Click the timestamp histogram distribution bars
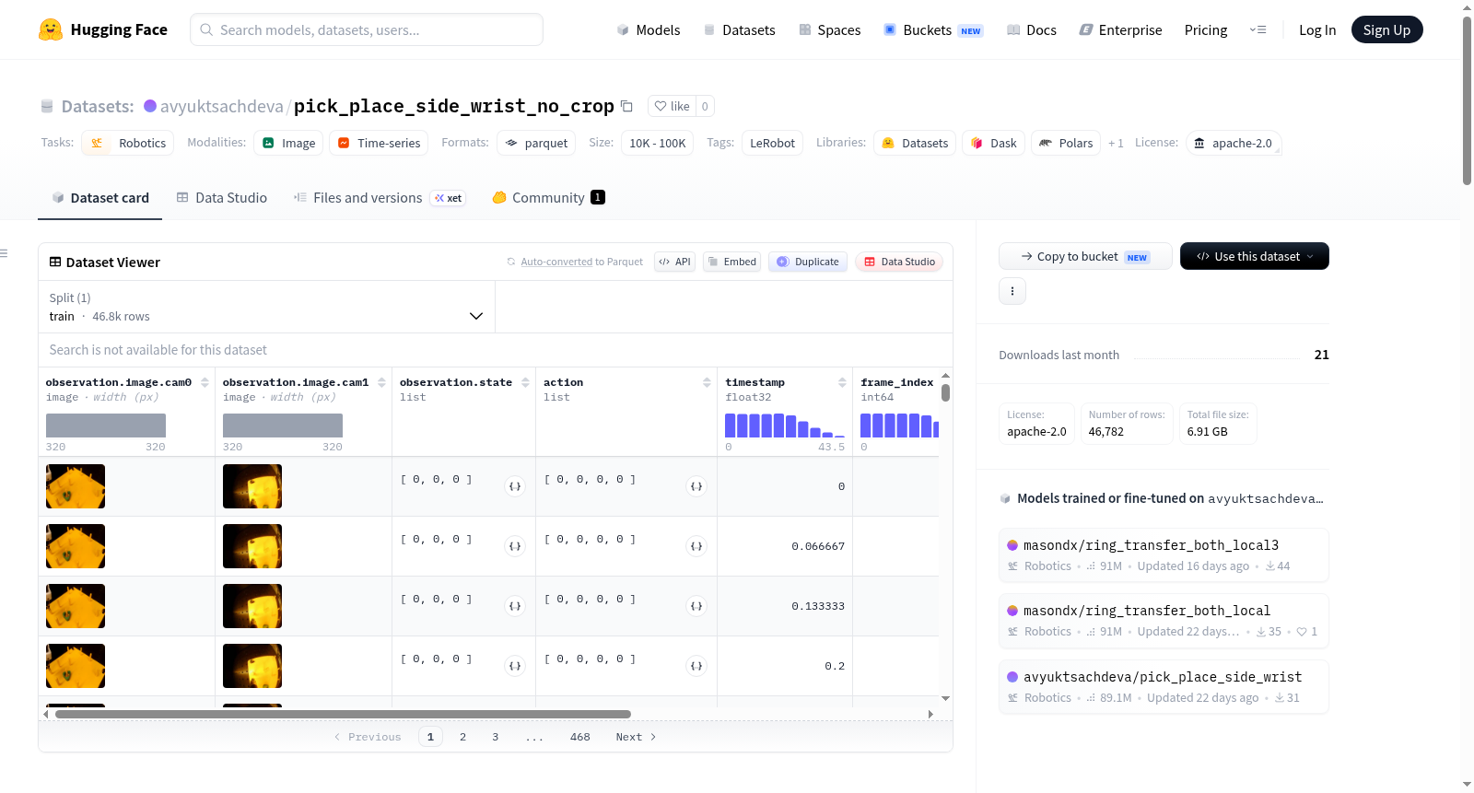The image size is (1474, 793). pyautogui.click(x=785, y=426)
